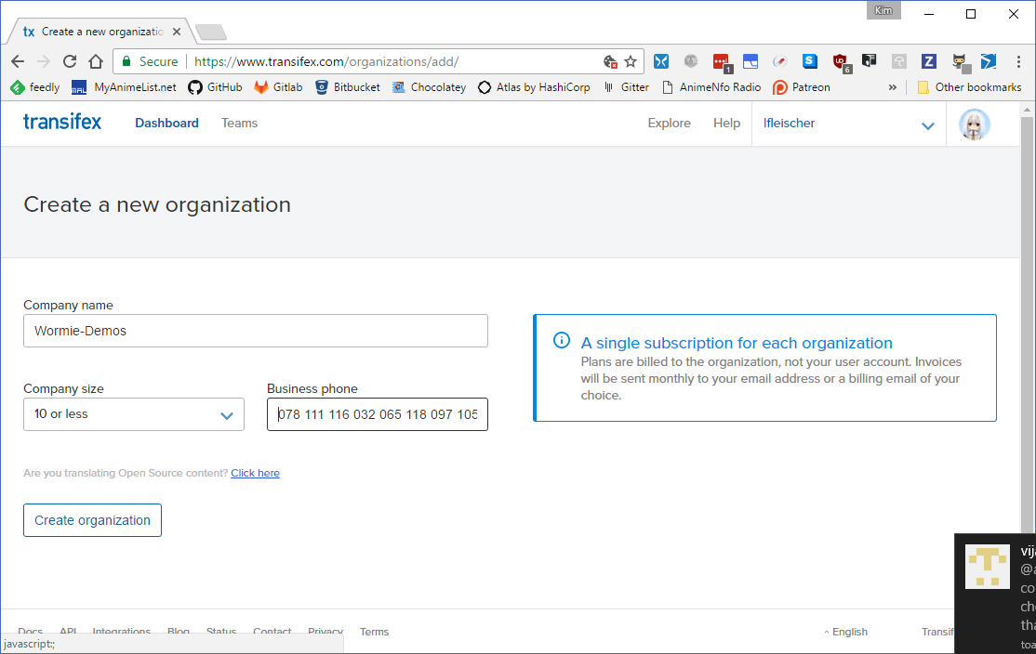Click the 'A single subscription for each organization' heading
The image size is (1036, 654).
(x=737, y=343)
